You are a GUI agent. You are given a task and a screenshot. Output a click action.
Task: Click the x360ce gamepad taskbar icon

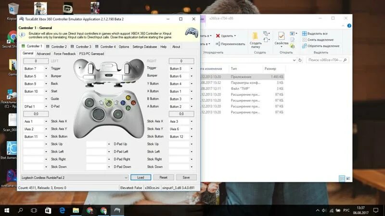(117, 210)
